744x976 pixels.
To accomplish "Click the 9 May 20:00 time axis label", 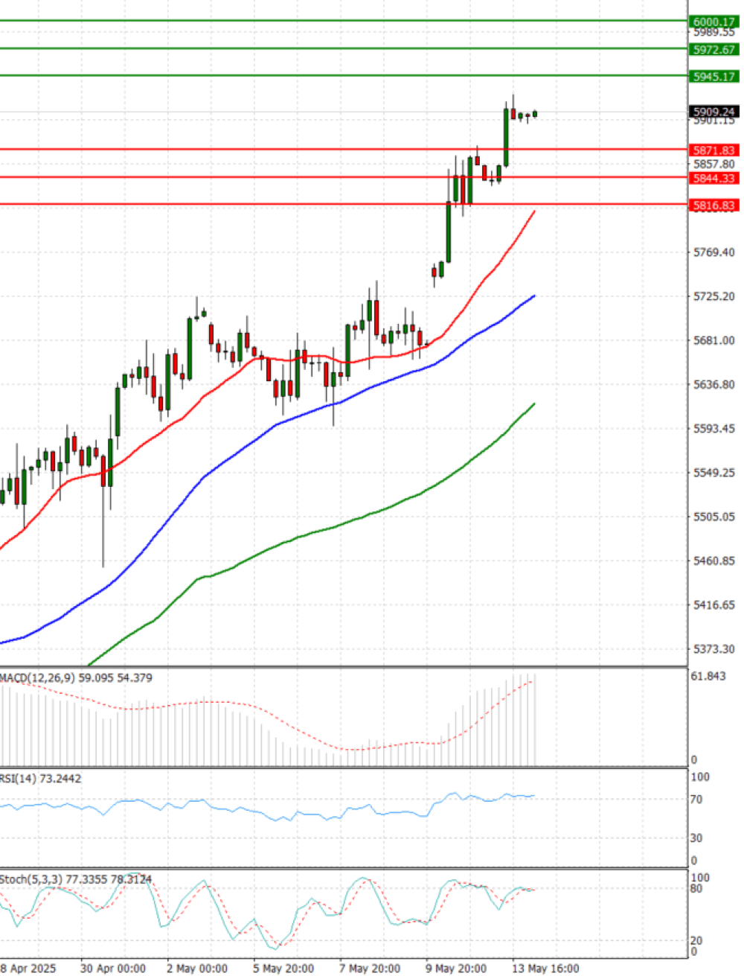I will tap(457, 968).
